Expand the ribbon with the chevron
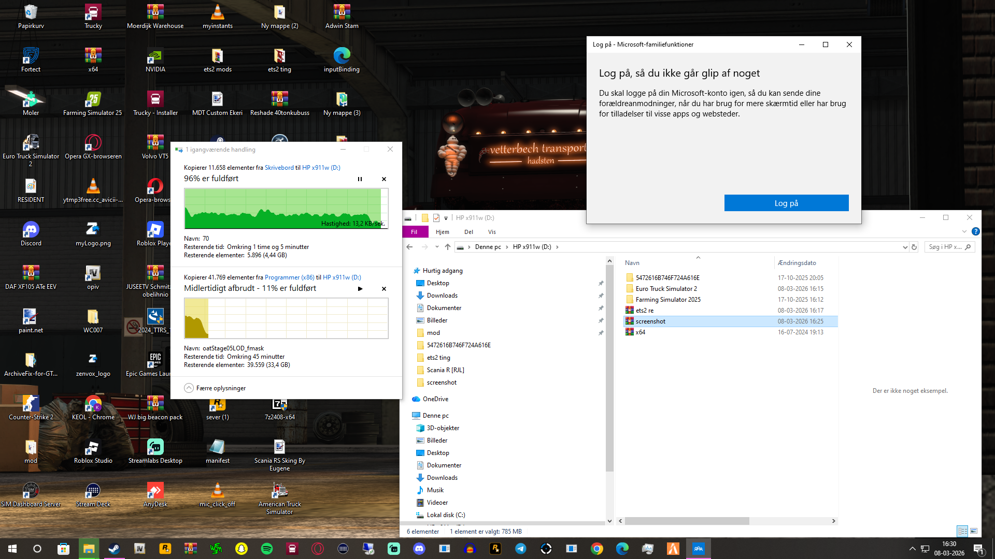 [964, 231]
